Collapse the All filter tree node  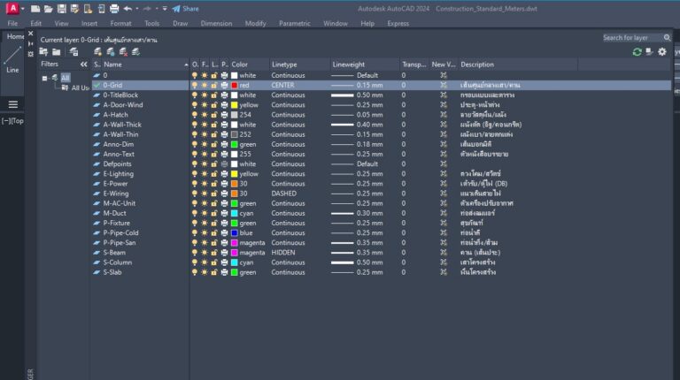click(x=45, y=78)
